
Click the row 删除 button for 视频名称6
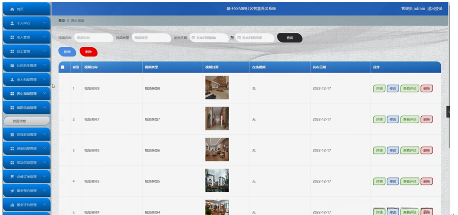point(427,150)
